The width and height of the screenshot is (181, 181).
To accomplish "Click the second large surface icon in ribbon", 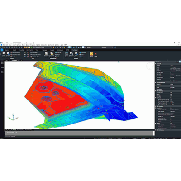I will (x=8, y=53).
